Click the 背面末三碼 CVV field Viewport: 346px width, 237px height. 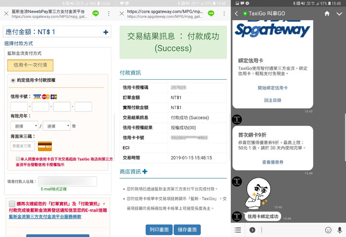[23, 146]
